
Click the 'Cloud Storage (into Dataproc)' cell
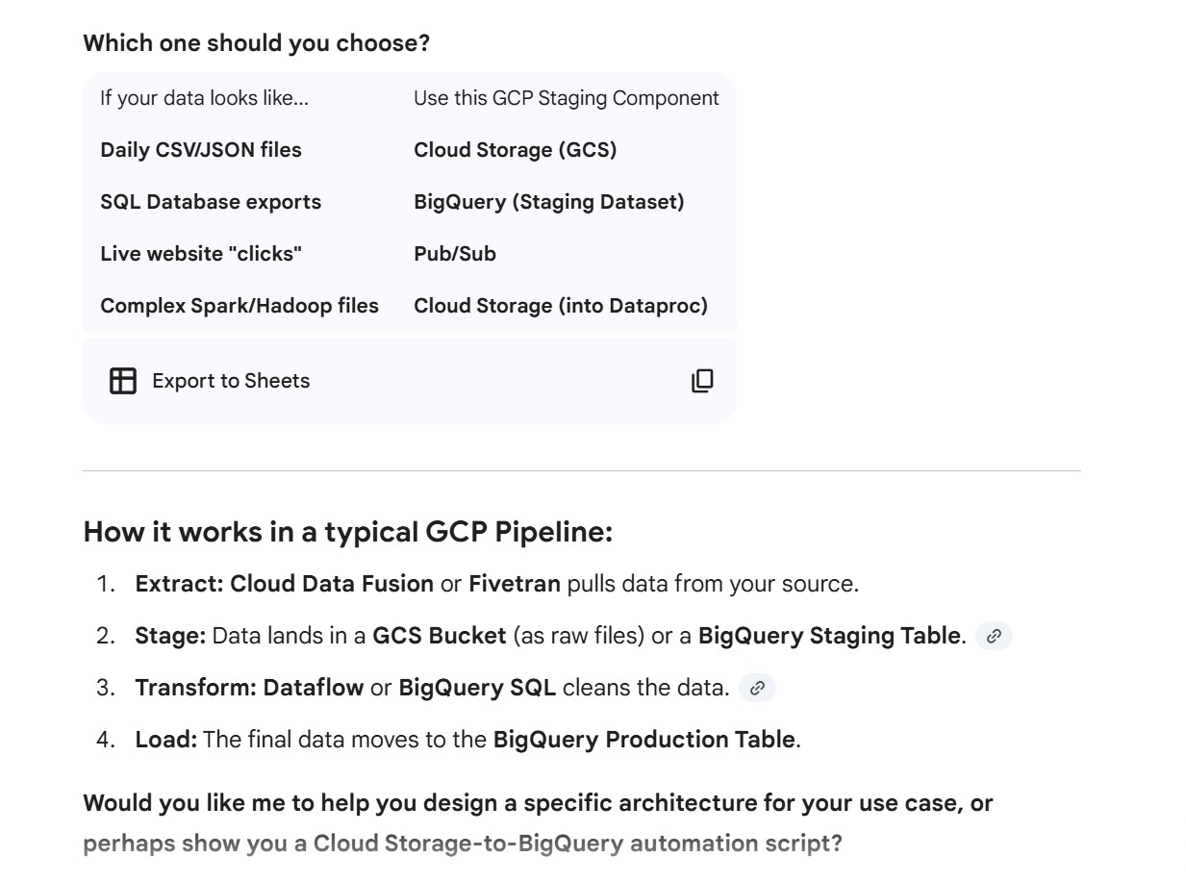point(560,306)
